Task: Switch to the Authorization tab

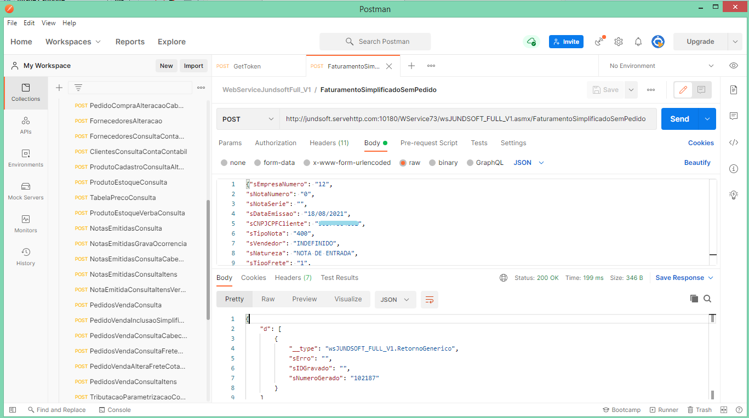Action: 276,143
